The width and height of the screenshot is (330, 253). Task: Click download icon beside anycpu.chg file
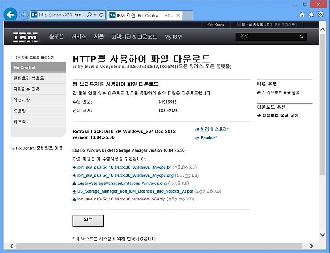[74, 175]
